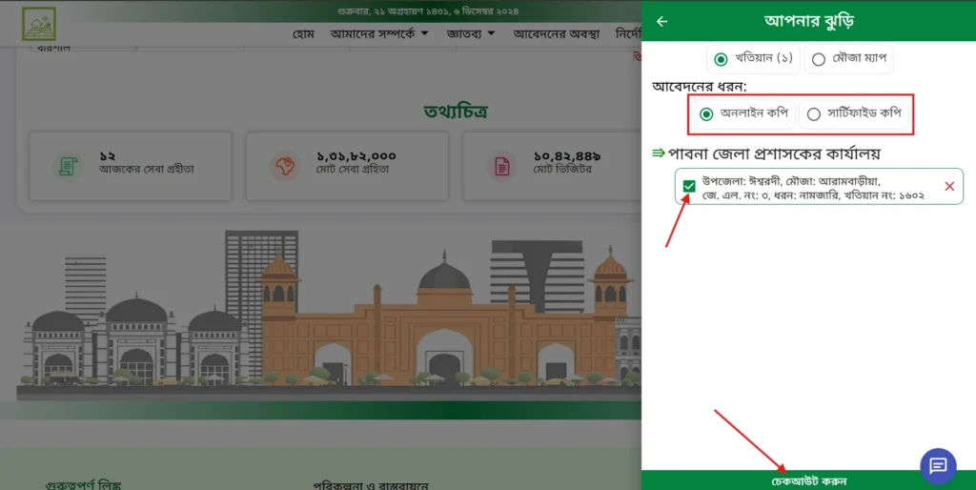
Task: Toggle the checkbox for ঈশ্বরদী khatian item
Action: tap(689, 186)
